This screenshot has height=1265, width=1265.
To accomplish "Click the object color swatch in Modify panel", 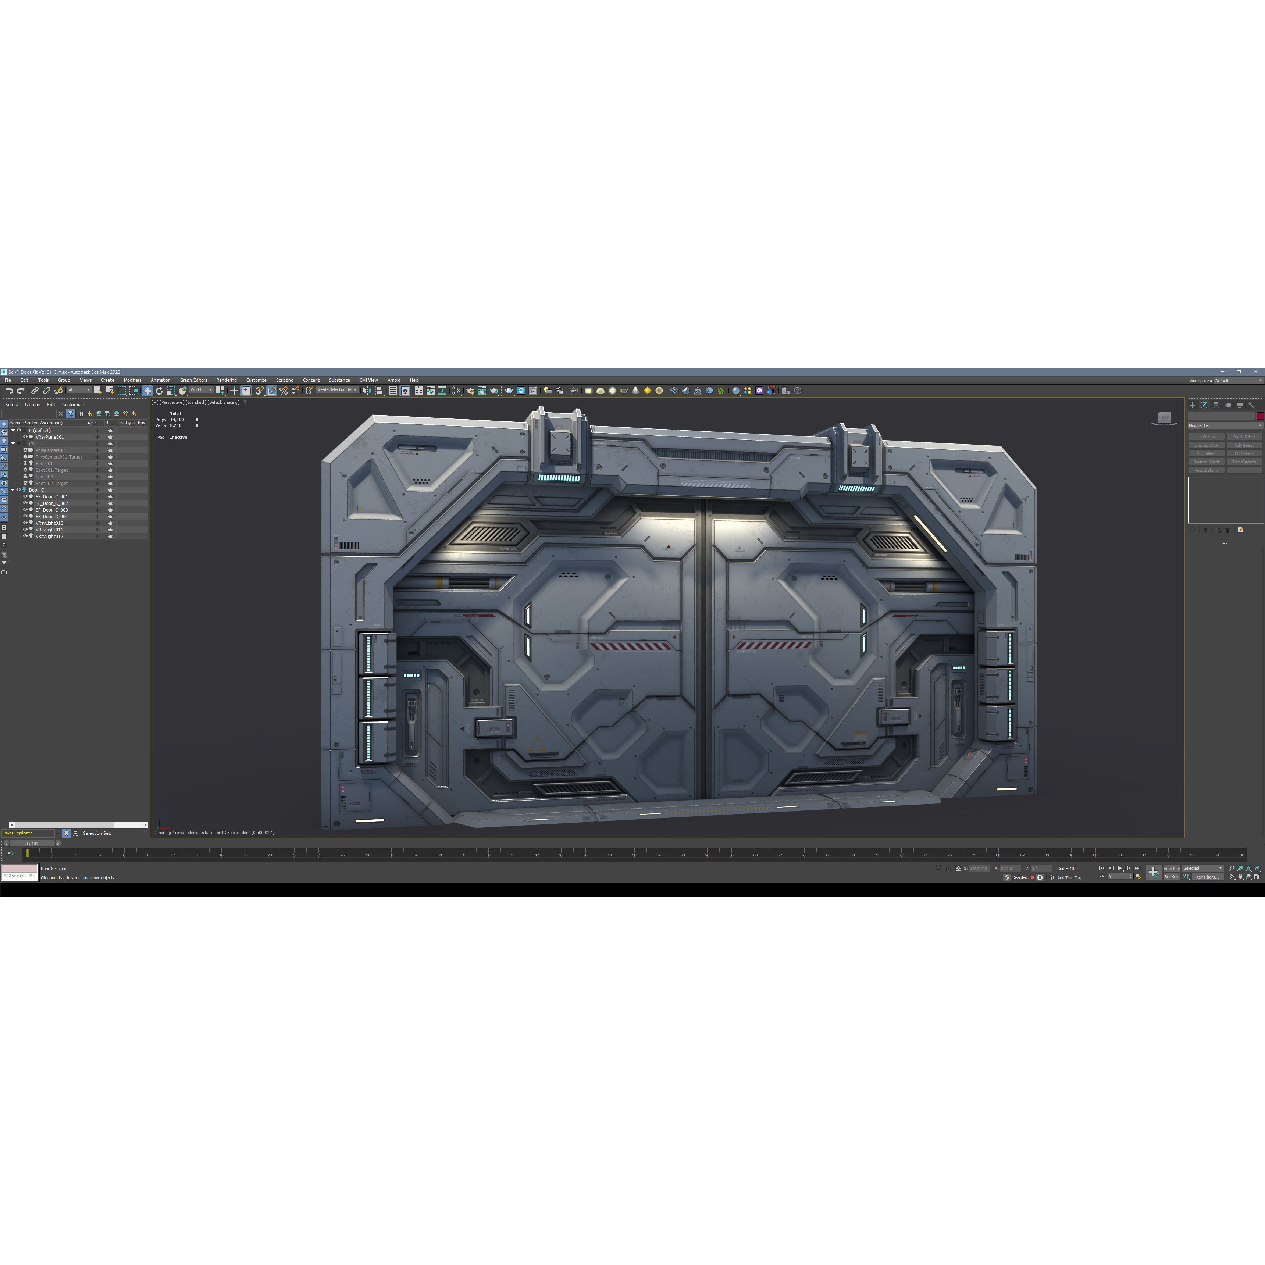I will click(x=1261, y=416).
